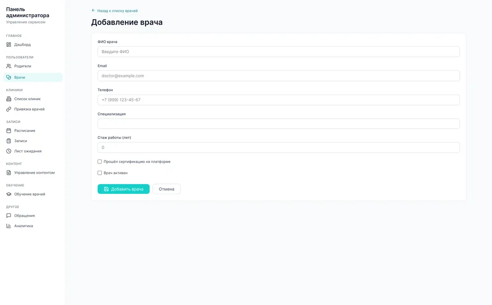Image resolution: width=492 pixels, height=305 pixels.
Task: Open Записи in the sidebar
Action: (x=32, y=141)
